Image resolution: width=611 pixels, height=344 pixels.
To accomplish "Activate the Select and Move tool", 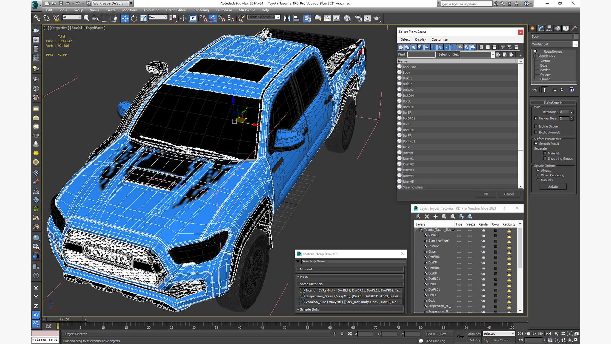I will [125, 18].
